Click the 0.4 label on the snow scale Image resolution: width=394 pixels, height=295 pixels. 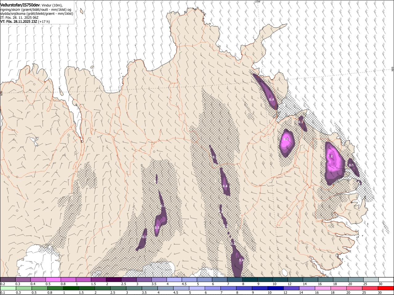pyautogui.click(x=33, y=284)
